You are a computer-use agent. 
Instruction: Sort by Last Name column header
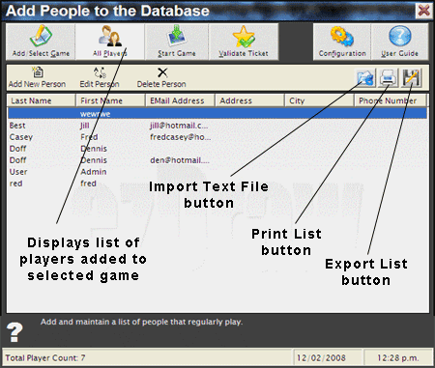41,100
